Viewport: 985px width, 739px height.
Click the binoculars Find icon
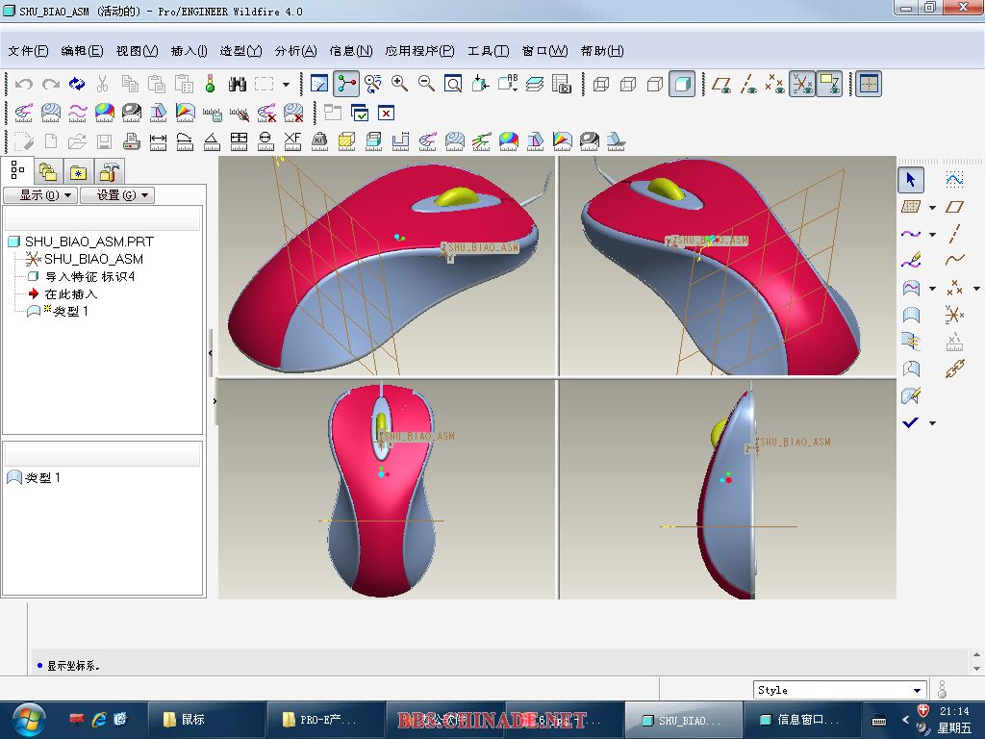(x=238, y=85)
